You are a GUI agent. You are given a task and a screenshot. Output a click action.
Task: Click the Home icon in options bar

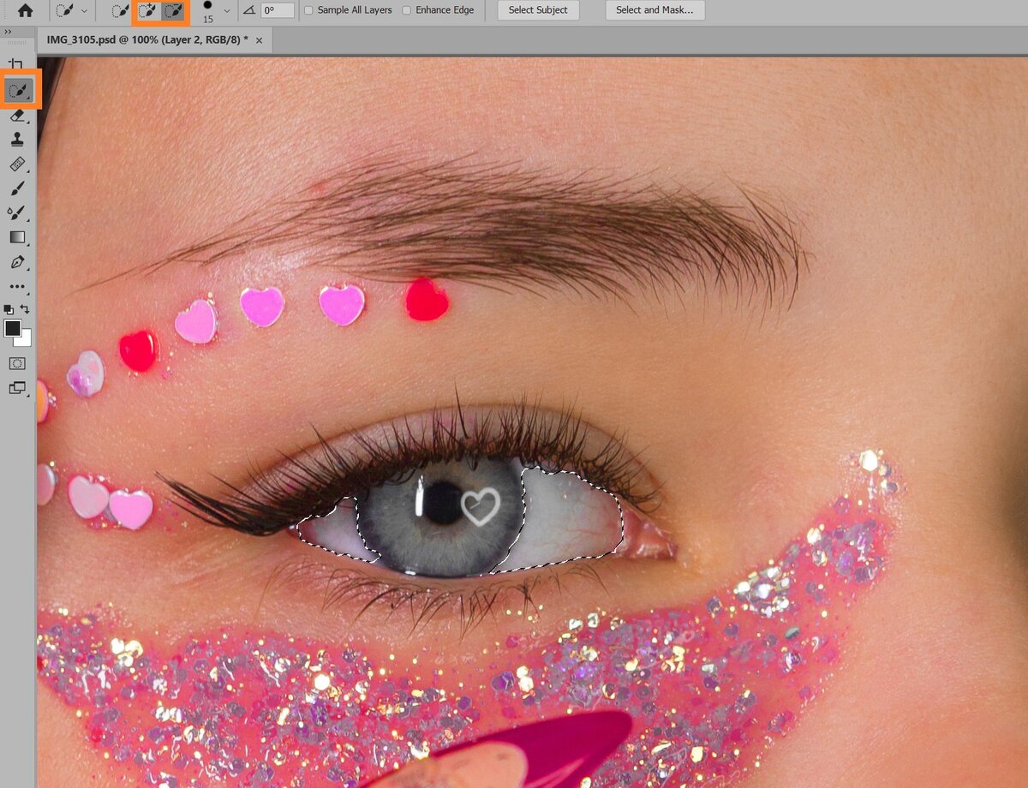pos(26,10)
